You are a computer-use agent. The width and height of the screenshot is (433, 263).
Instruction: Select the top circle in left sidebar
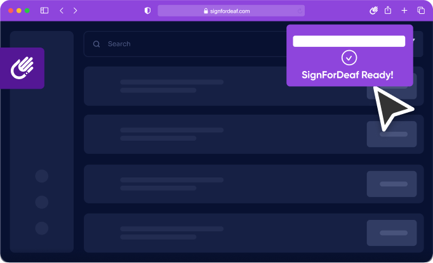click(x=42, y=176)
